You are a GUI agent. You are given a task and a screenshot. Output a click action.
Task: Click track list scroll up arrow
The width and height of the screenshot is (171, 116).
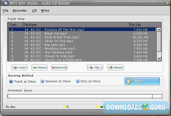click(x=159, y=30)
